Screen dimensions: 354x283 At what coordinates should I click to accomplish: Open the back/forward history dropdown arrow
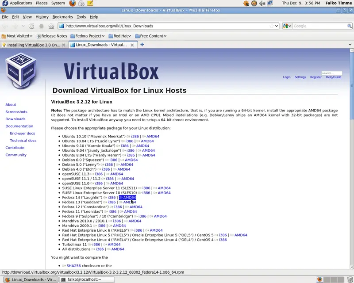click(23, 26)
